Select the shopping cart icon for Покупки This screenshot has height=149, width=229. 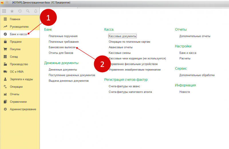coord(5,49)
